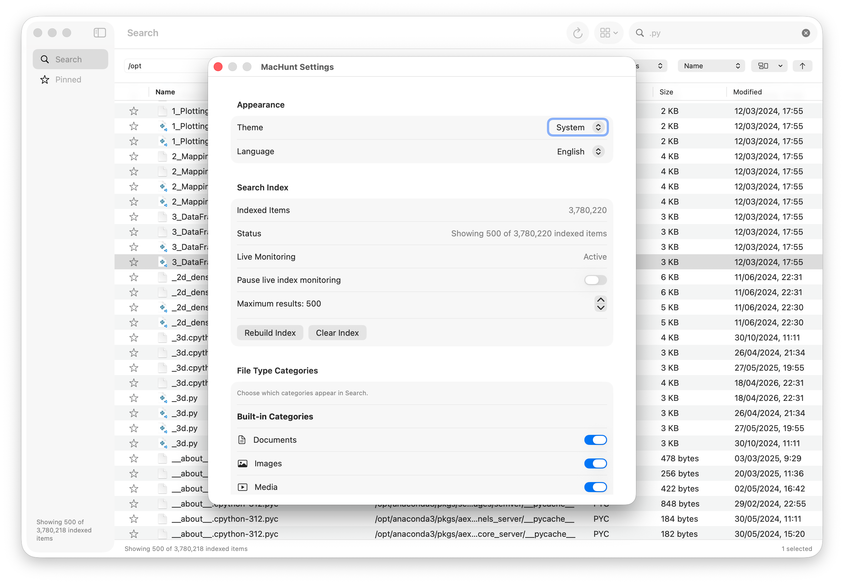Screen dimensions: 844x584
Task: Sort by the Name column header
Action: 165,92
